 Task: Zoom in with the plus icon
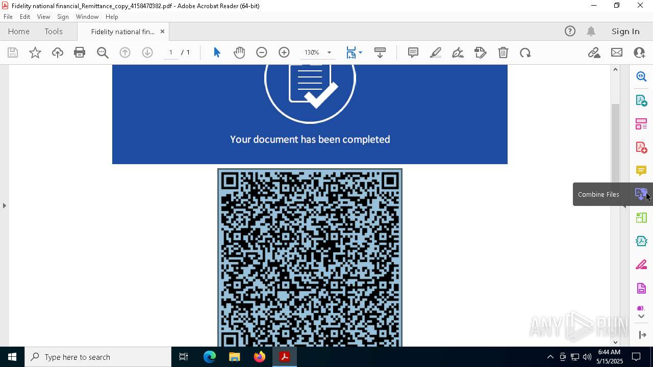coord(284,53)
